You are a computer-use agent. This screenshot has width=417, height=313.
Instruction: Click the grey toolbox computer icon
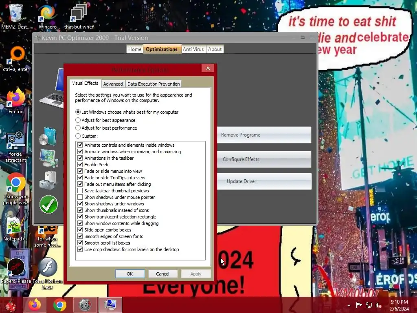[x=48, y=180]
